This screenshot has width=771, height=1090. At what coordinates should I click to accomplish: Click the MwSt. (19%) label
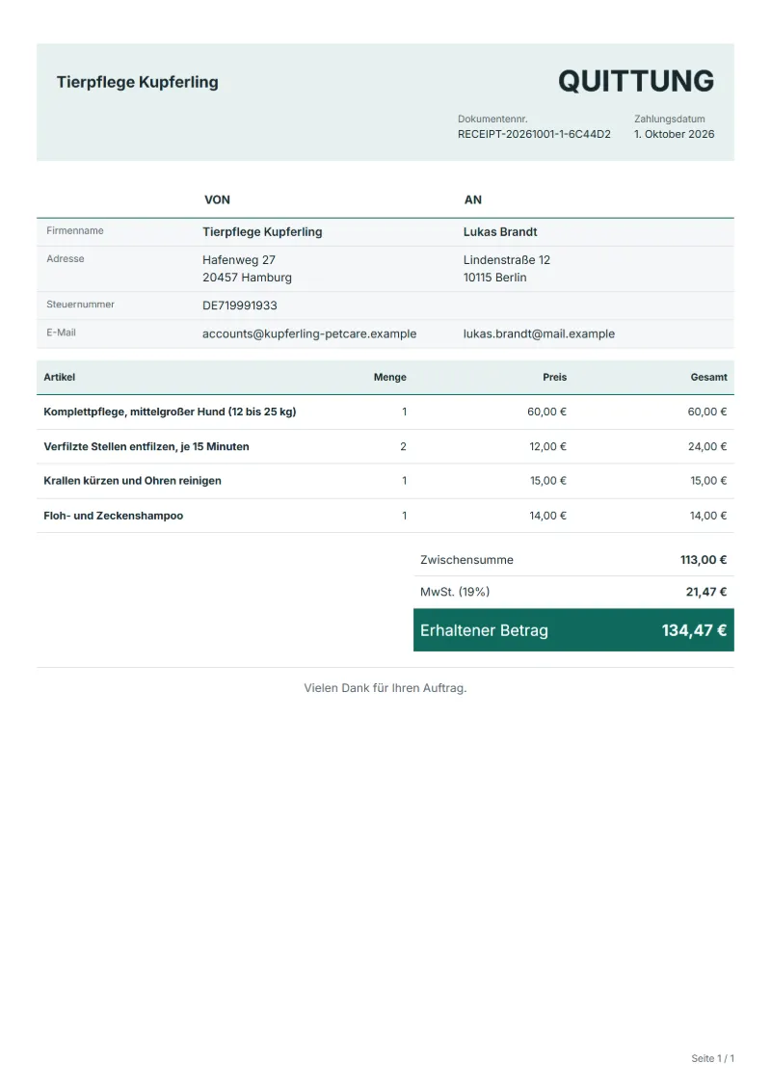455,593
